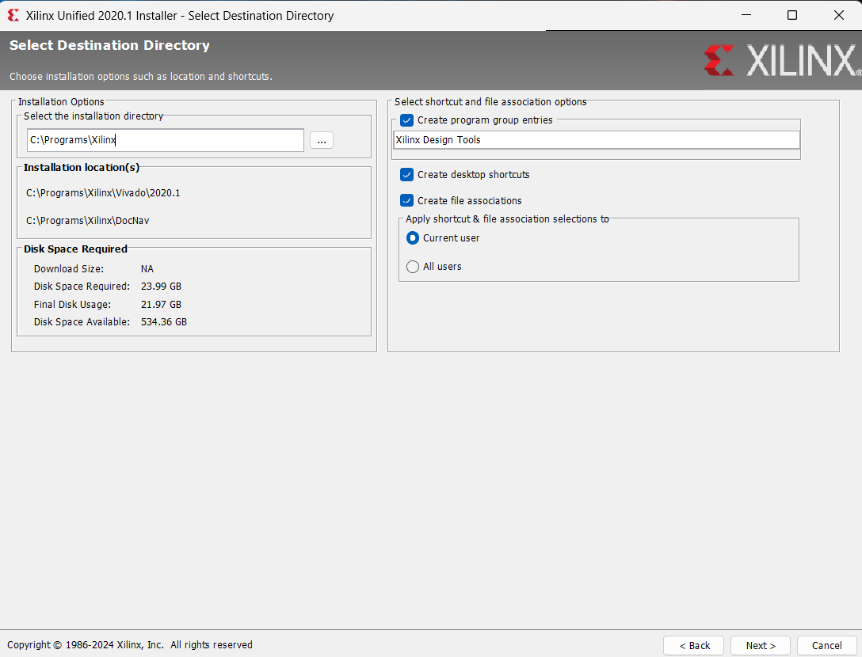Select the Current user radio option
The image size is (862, 657).
[x=412, y=237]
